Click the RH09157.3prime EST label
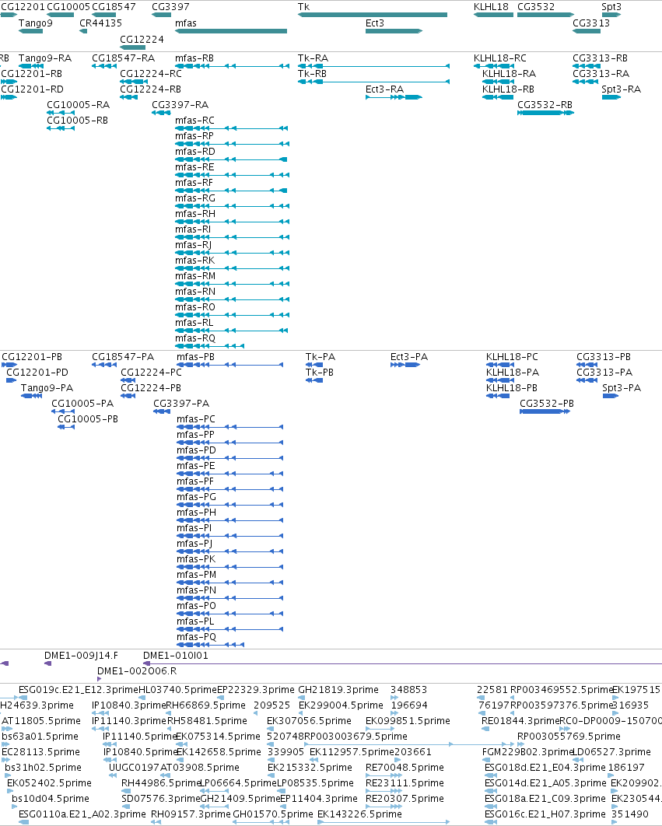Image resolution: width=662 pixels, height=826 pixels. [x=191, y=814]
